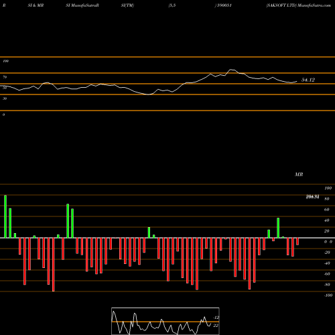Click the MR axis label -100
The image size is (335, 335).
pos(328,295)
